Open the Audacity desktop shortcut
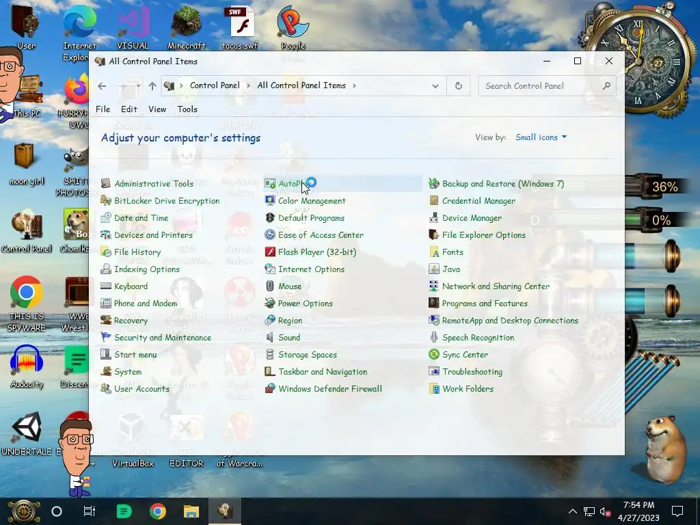 27,367
